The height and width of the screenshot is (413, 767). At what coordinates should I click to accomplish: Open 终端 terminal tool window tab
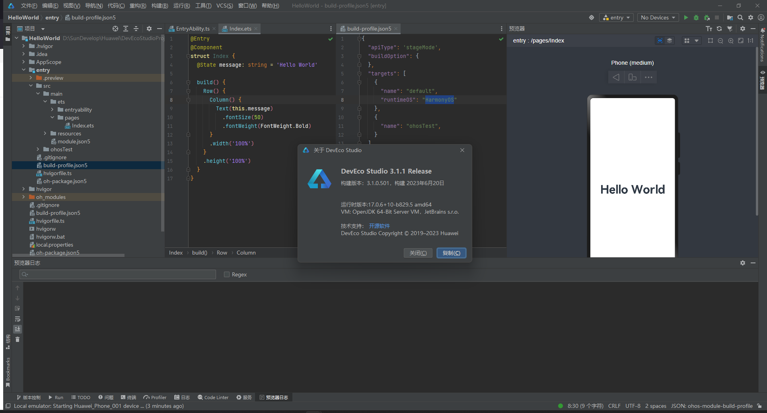pyautogui.click(x=128, y=397)
